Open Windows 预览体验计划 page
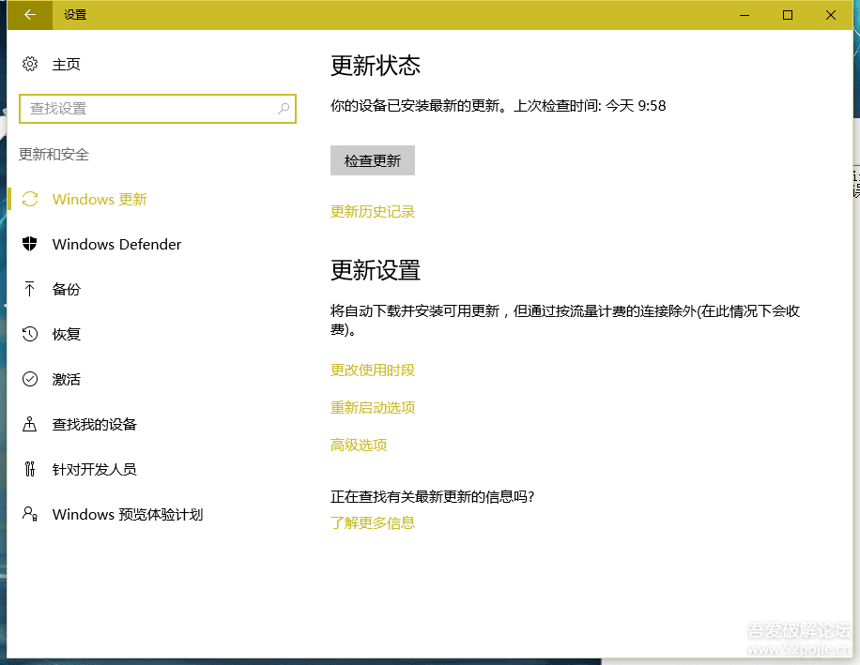This screenshot has width=860, height=665. [128, 514]
